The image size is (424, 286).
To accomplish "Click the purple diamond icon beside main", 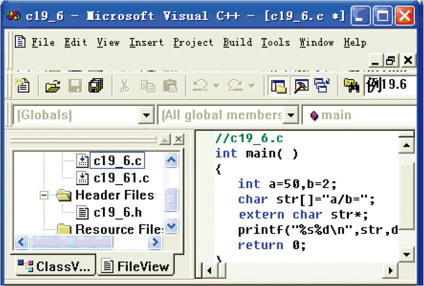I will [314, 116].
